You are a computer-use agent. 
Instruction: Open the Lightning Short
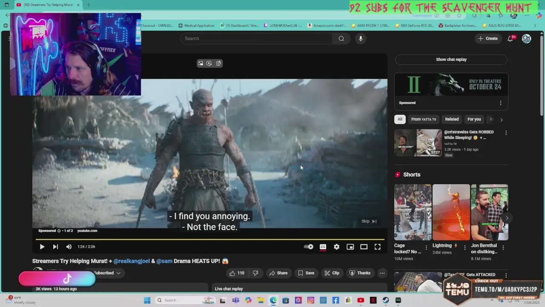pyautogui.click(x=451, y=212)
